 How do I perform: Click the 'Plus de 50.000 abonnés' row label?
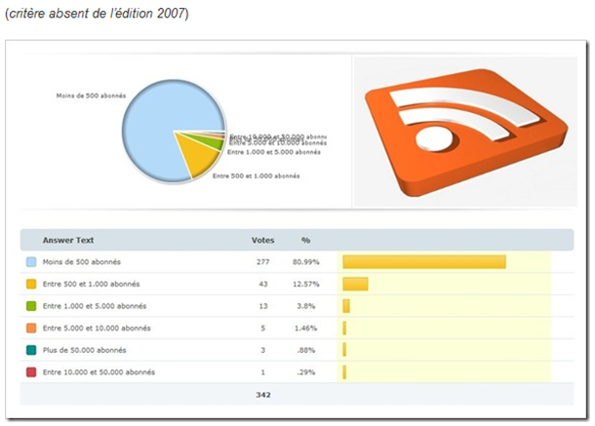84,350
